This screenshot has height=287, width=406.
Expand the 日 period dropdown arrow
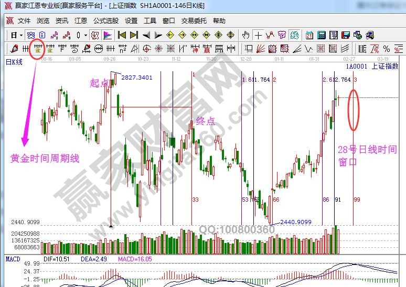[21, 35]
